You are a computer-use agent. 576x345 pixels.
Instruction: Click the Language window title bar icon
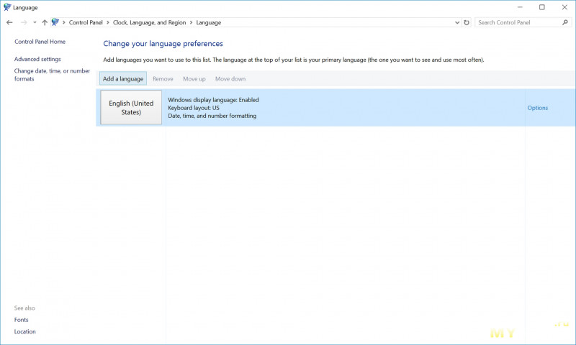pyautogui.click(x=7, y=7)
